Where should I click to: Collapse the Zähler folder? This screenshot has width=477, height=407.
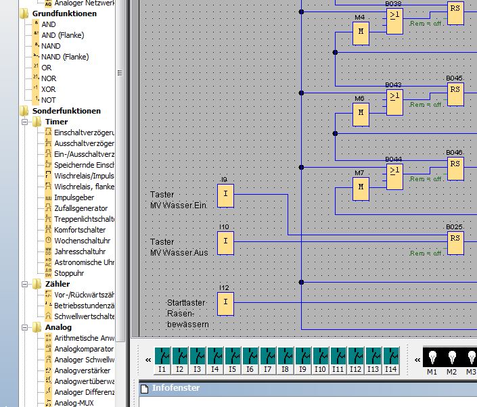coord(26,285)
